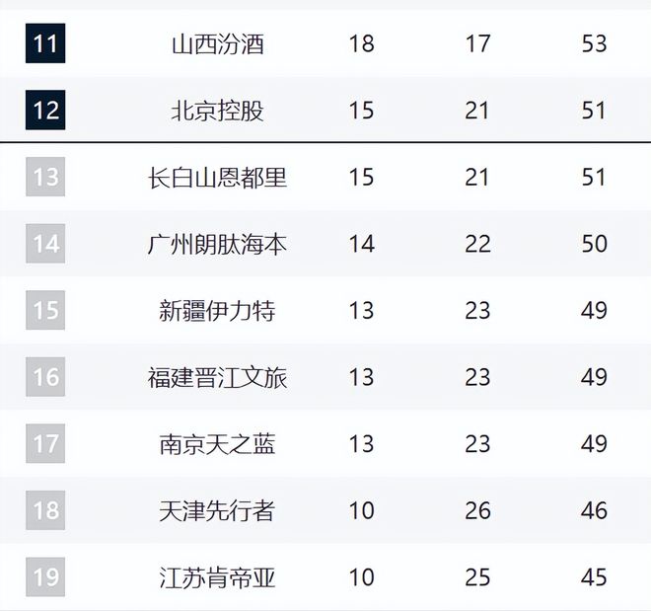Viewport: 651px width, 611px height.
Task: Click team name 新疆伊力特
Action: coord(217,311)
